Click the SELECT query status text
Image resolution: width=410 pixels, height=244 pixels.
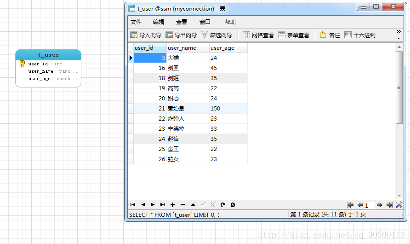[x=174, y=215]
